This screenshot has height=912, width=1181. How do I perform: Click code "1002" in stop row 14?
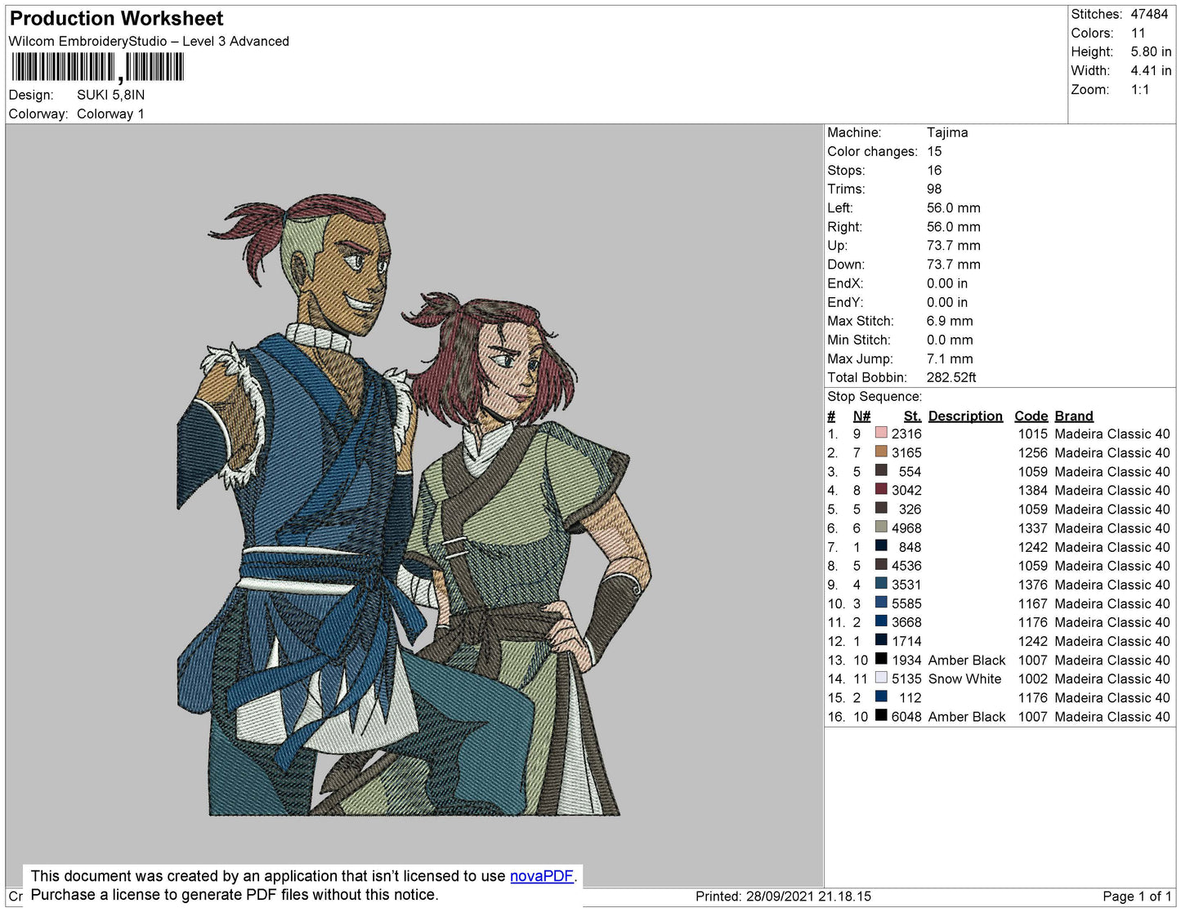tap(1032, 678)
